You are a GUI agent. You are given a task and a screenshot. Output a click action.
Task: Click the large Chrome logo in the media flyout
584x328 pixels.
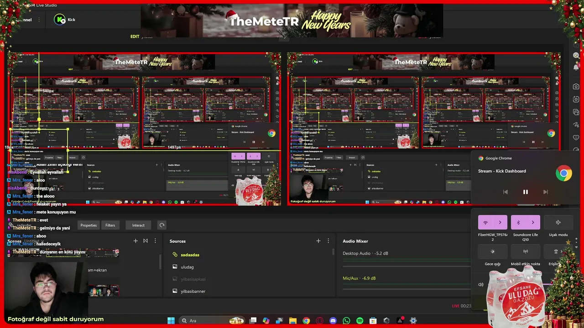click(564, 174)
